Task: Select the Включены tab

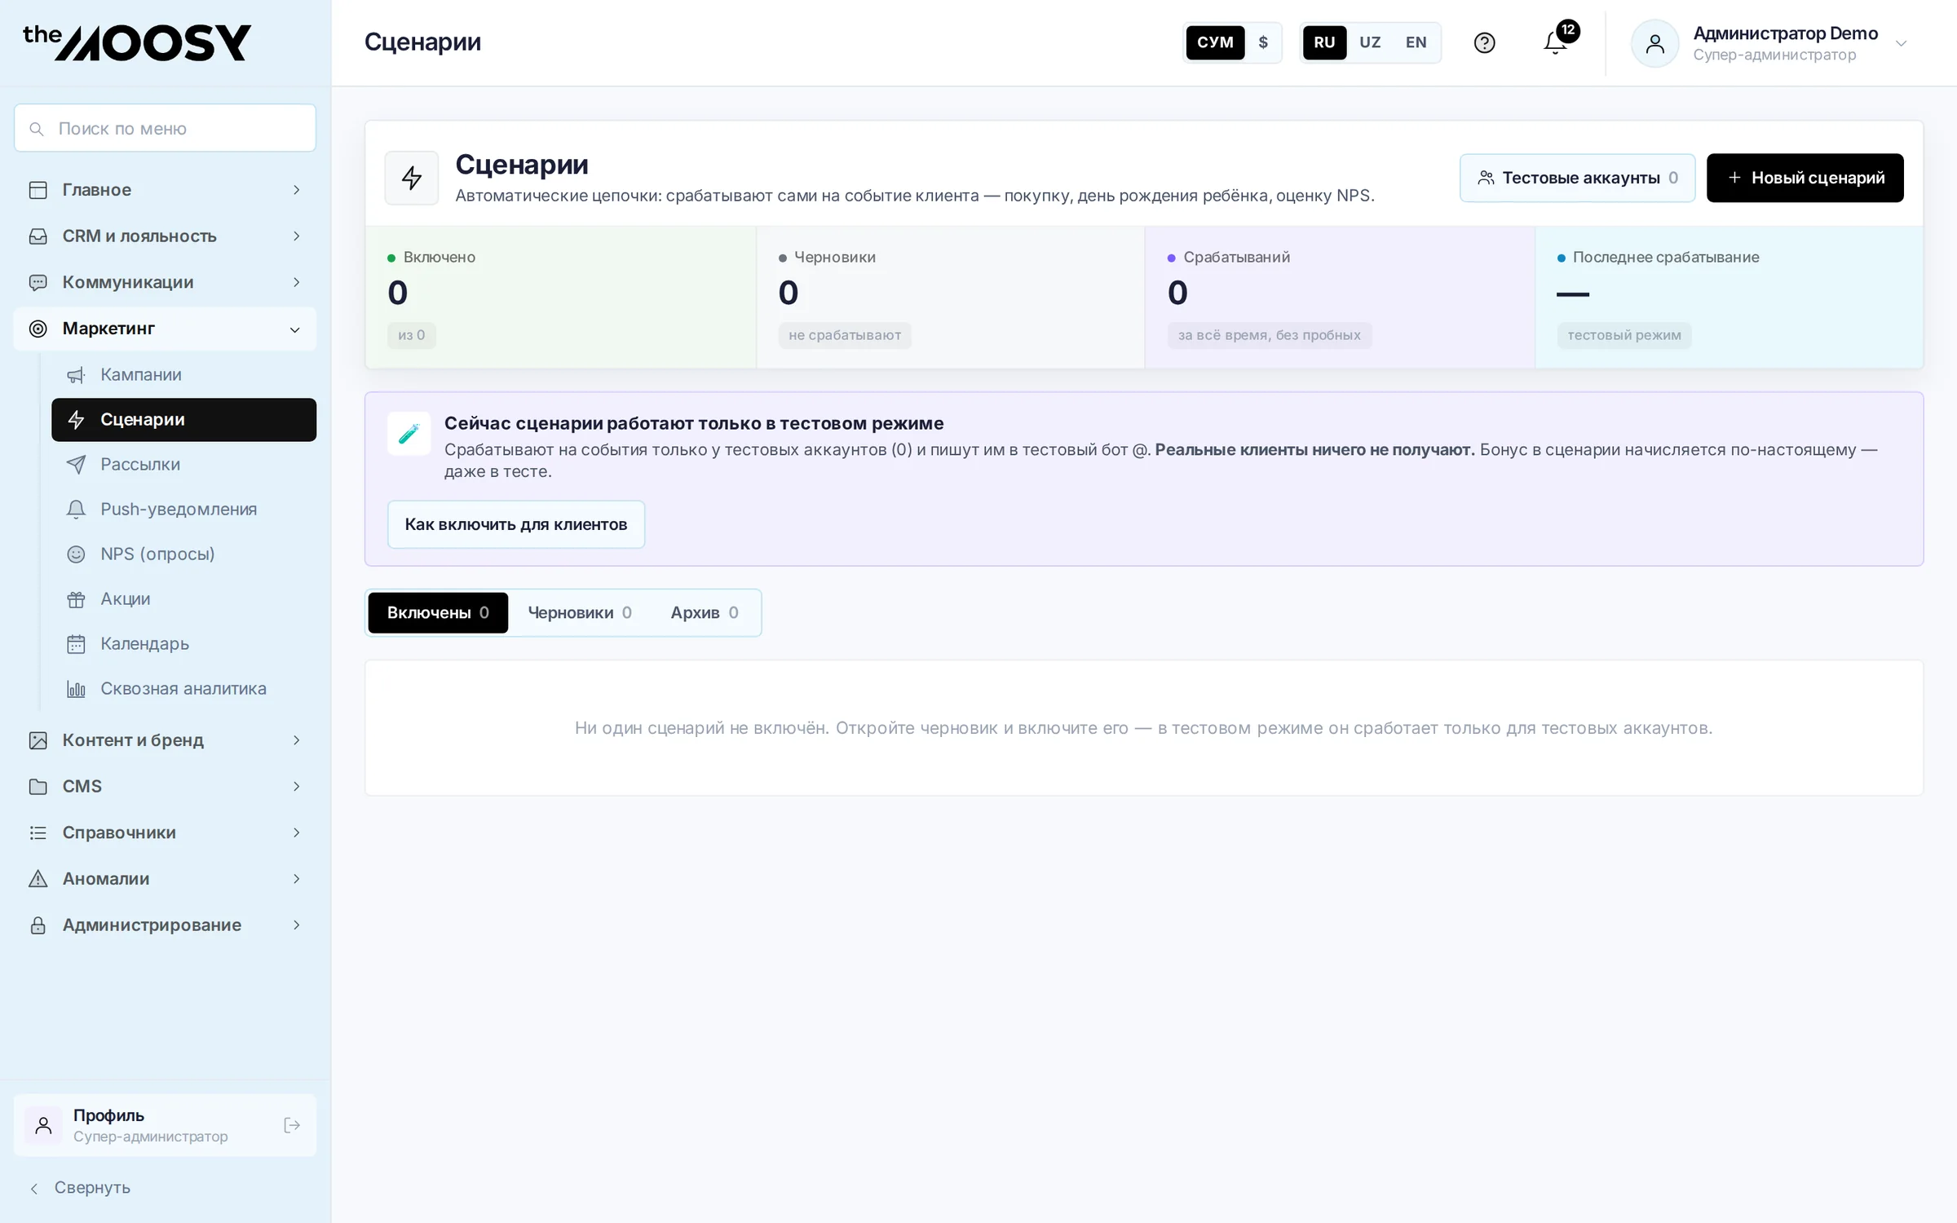Action: (x=438, y=612)
